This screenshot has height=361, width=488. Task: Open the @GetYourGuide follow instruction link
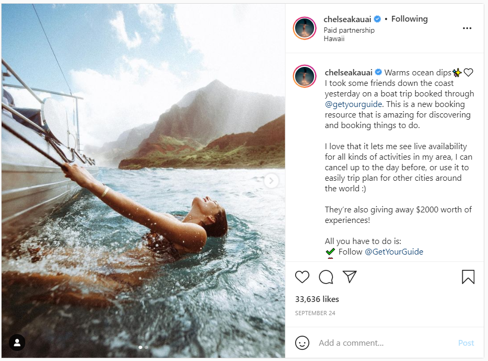394,252
